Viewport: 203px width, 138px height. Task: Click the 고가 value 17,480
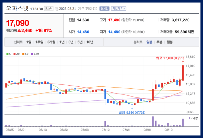pos(114,20)
